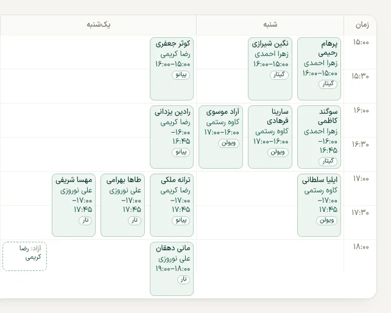Open سوگند کاظمی lesson card

point(319,137)
